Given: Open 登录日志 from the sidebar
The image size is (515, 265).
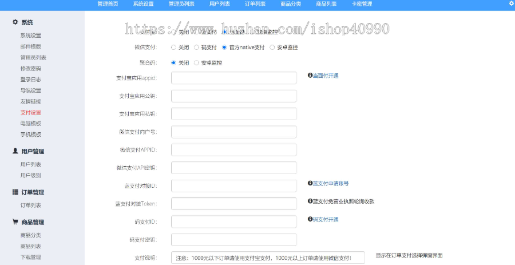Looking at the screenshot, I should [30, 80].
